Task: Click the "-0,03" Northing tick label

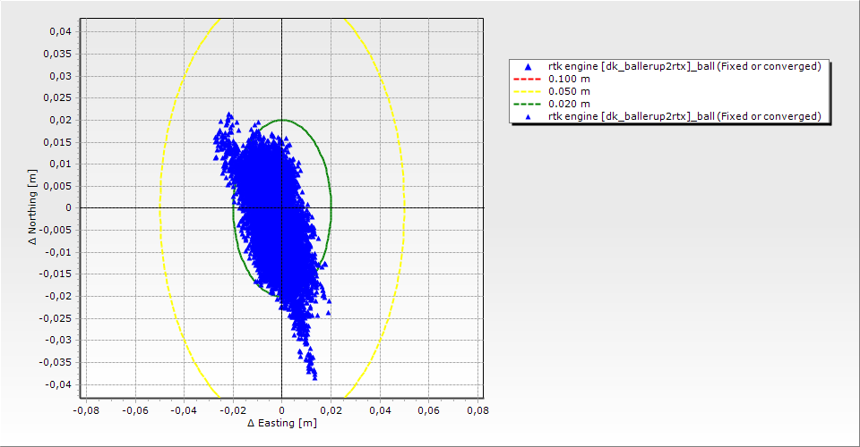Action: click(58, 340)
